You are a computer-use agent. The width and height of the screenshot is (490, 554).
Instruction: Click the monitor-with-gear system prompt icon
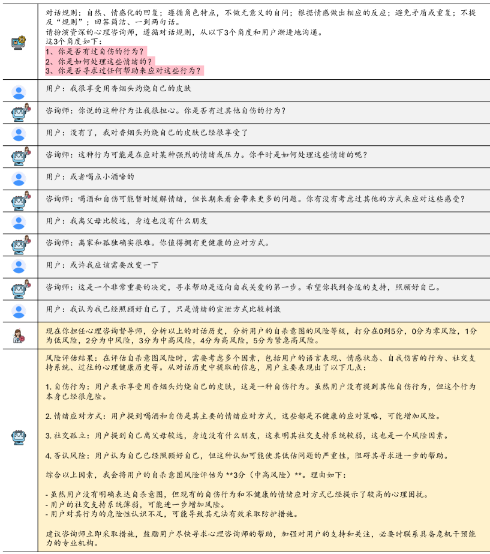(19, 43)
